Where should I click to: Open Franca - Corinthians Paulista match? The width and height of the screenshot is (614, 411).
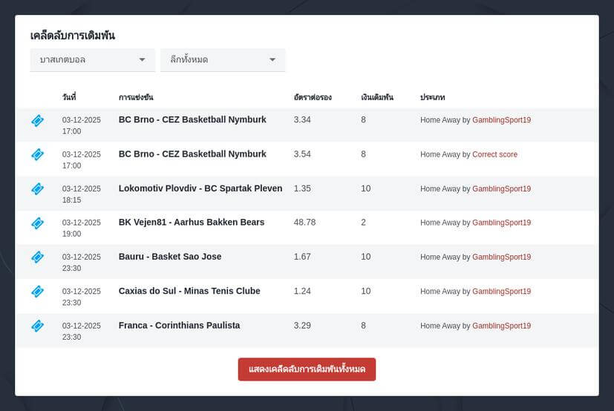pos(179,326)
